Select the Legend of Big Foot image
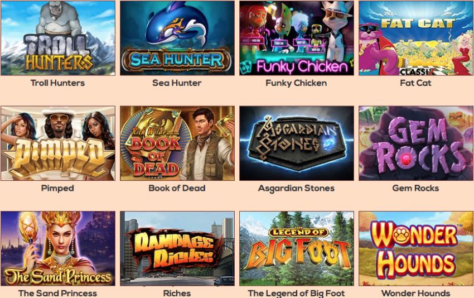The height and width of the screenshot is (298, 474). [297, 248]
